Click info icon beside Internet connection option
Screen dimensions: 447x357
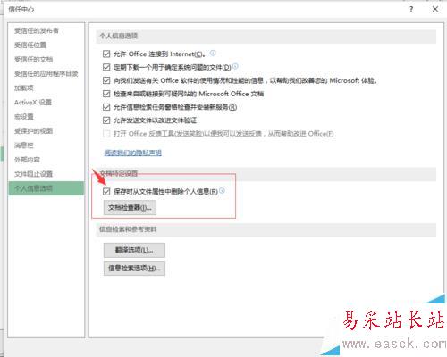coord(213,53)
